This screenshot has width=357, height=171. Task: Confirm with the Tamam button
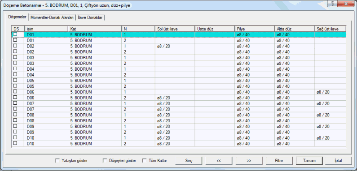coord(309,161)
